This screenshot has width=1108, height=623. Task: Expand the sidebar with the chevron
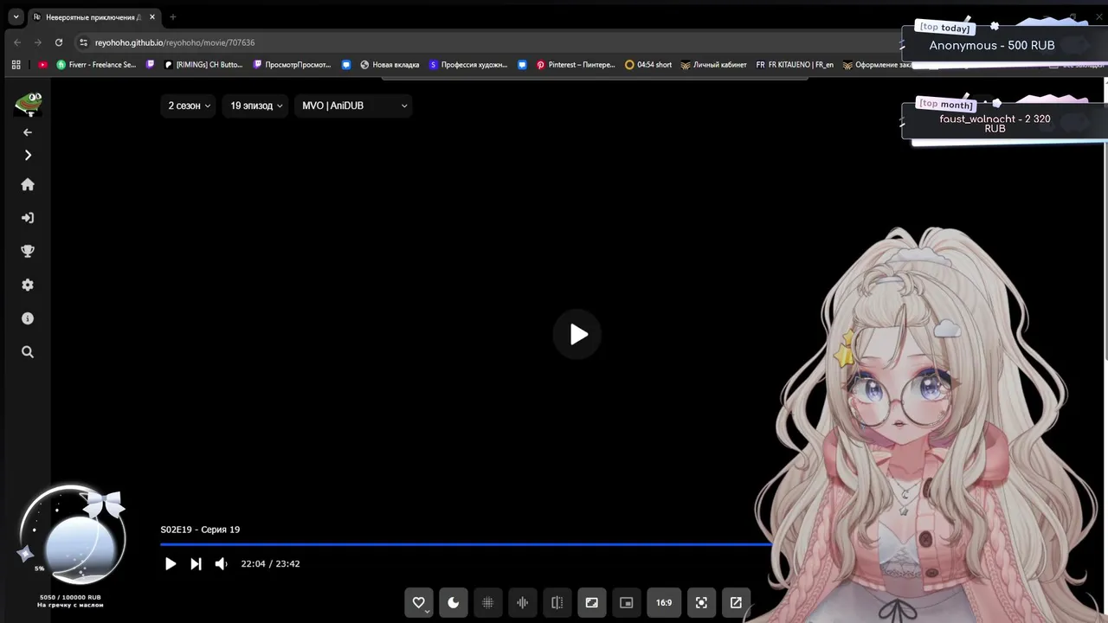(x=28, y=156)
